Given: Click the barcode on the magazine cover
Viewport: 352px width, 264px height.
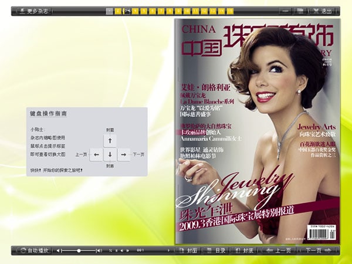Looking at the screenshot, I should click(321, 233).
